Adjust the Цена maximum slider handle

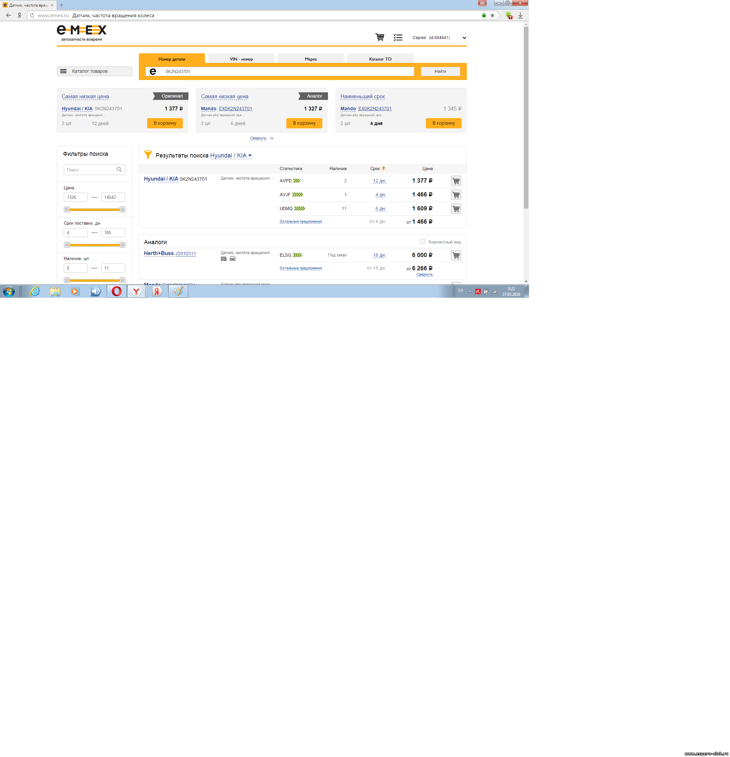click(x=122, y=209)
